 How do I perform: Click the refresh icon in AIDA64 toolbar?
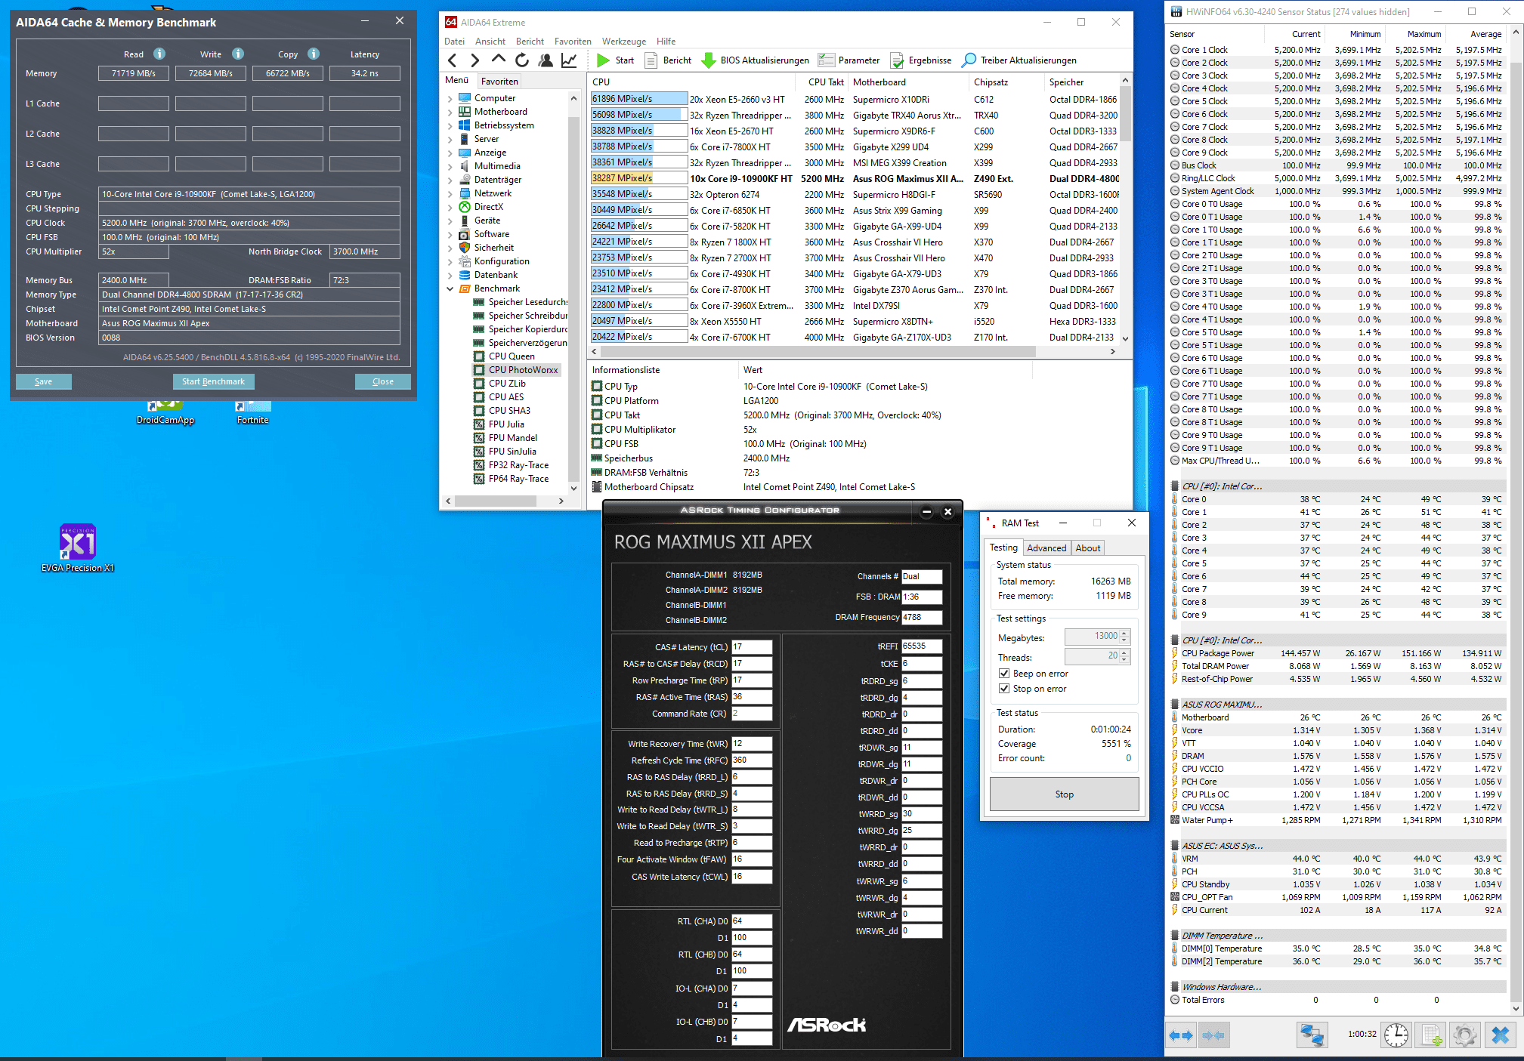tap(521, 60)
